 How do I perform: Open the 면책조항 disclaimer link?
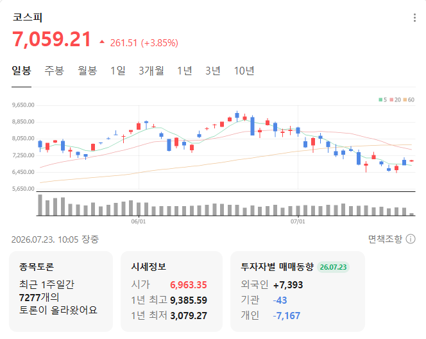click(385, 239)
